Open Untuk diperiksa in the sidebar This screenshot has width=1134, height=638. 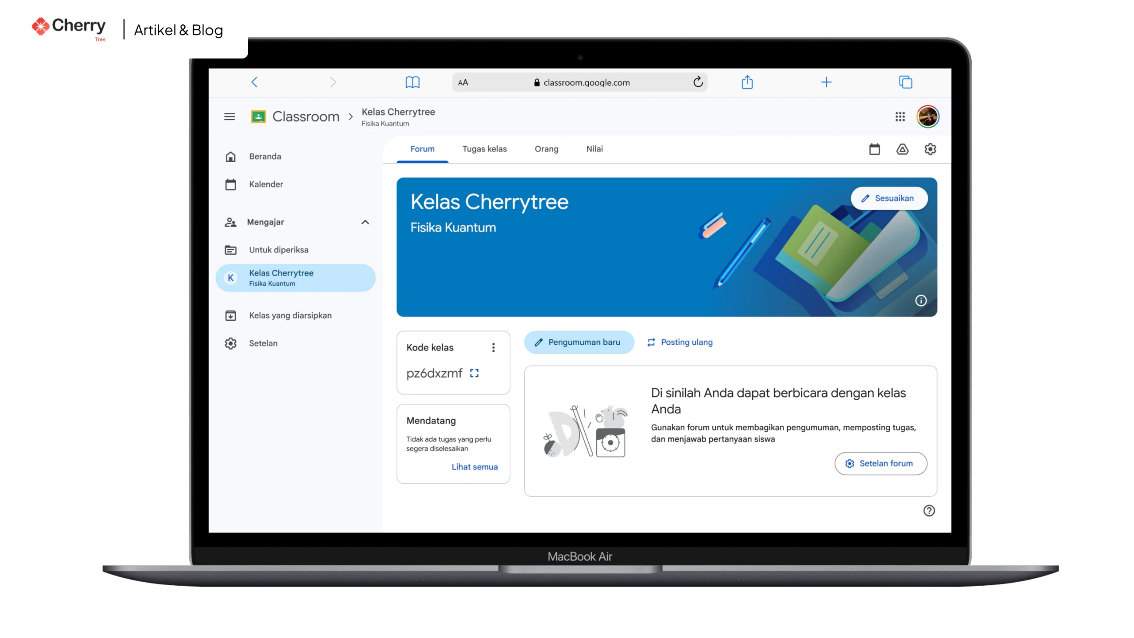click(296, 250)
